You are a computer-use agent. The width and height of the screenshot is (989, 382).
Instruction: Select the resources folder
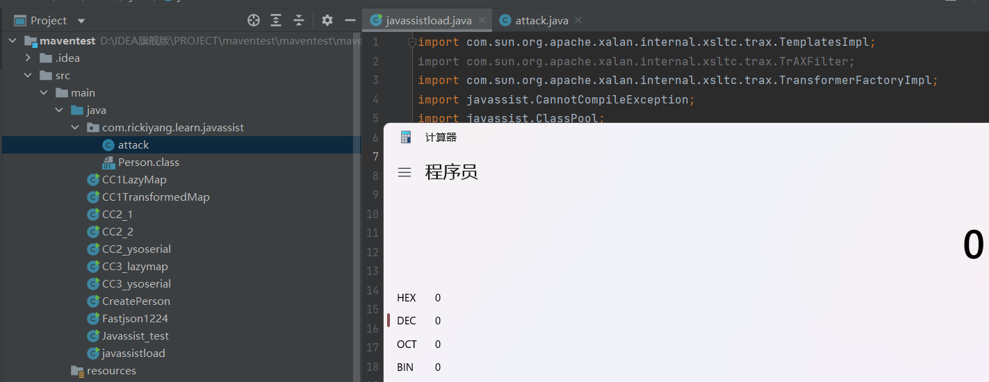[x=111, y=371]
